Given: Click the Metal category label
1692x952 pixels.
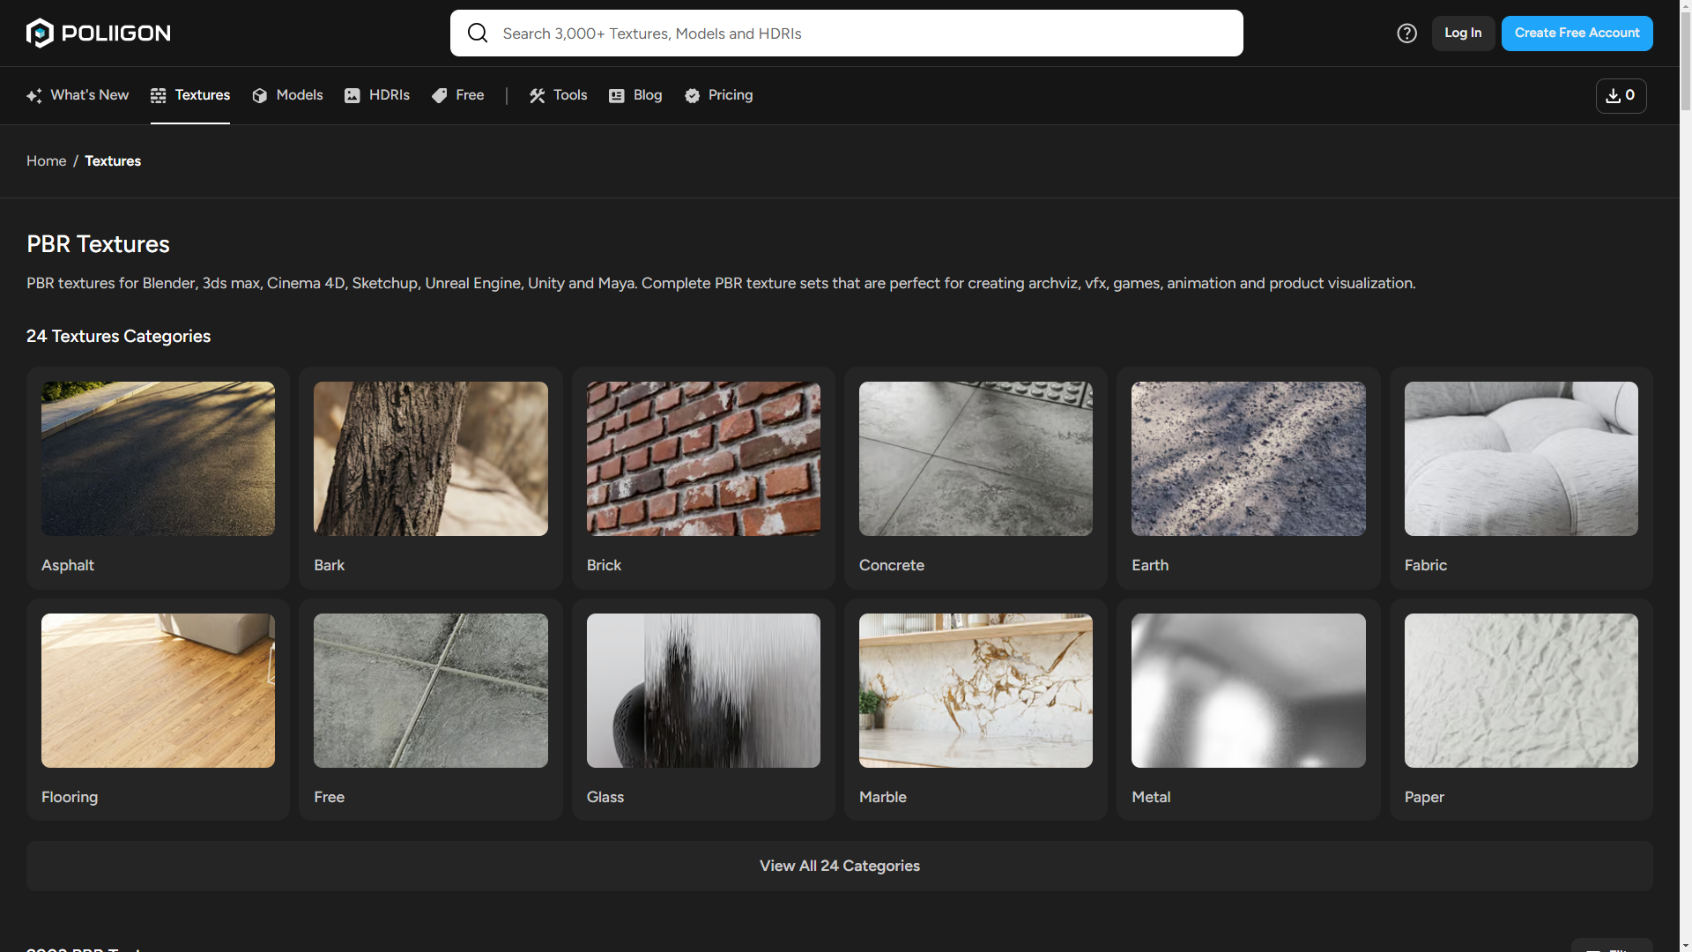Looking at the screenshot, I should pyautogui.click(x=1151, y=797).
